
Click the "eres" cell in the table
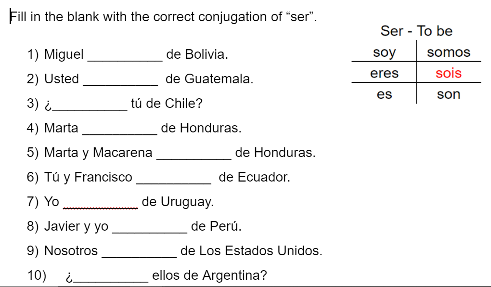(384, 73)
